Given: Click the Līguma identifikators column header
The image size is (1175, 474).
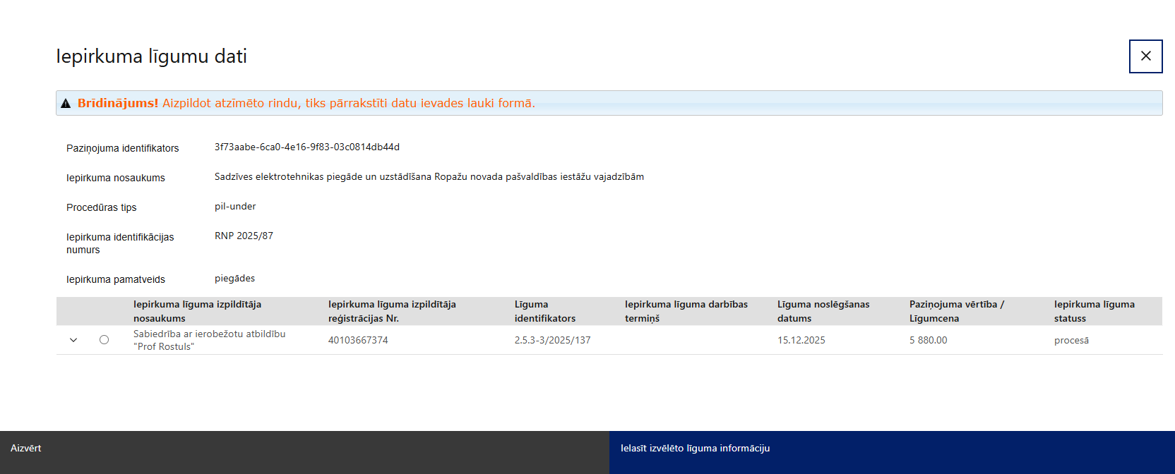Looking at the screenshot, I should 544,311.
